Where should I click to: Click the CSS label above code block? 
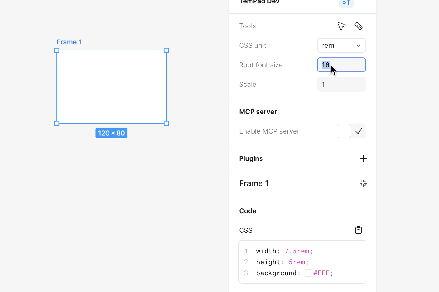[x=246, y=230]
